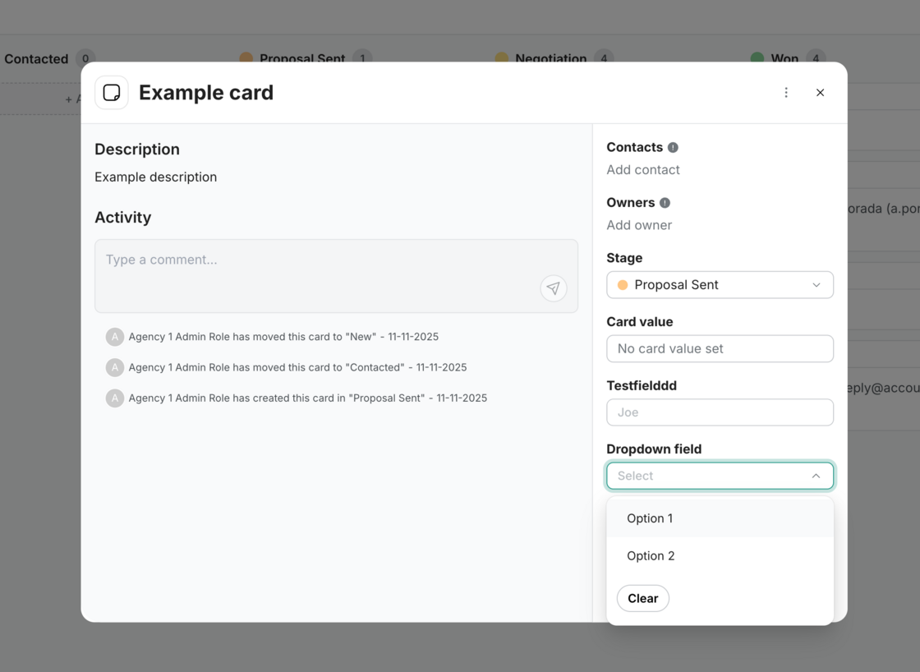
Task: Click the Card value label
Action: point(640,321)
